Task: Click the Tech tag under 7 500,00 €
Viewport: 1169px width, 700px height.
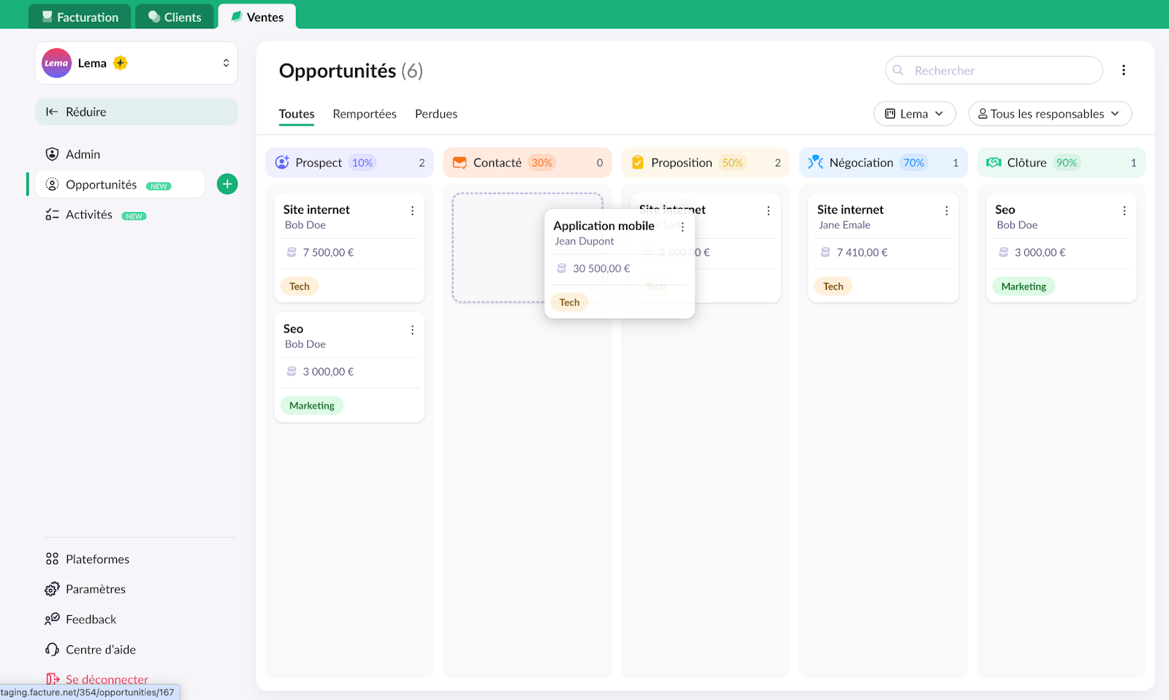Action: [x=300, y=286]
